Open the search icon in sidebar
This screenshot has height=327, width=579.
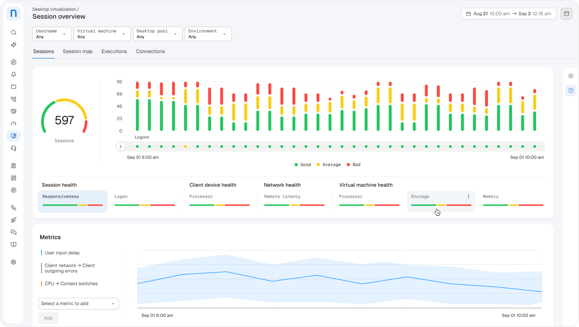click(14, 33)
